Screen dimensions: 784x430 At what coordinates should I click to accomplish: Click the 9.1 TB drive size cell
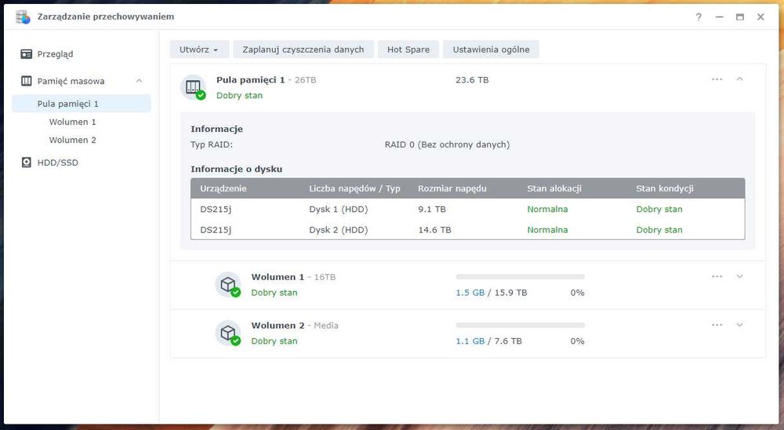coord(432,210)
